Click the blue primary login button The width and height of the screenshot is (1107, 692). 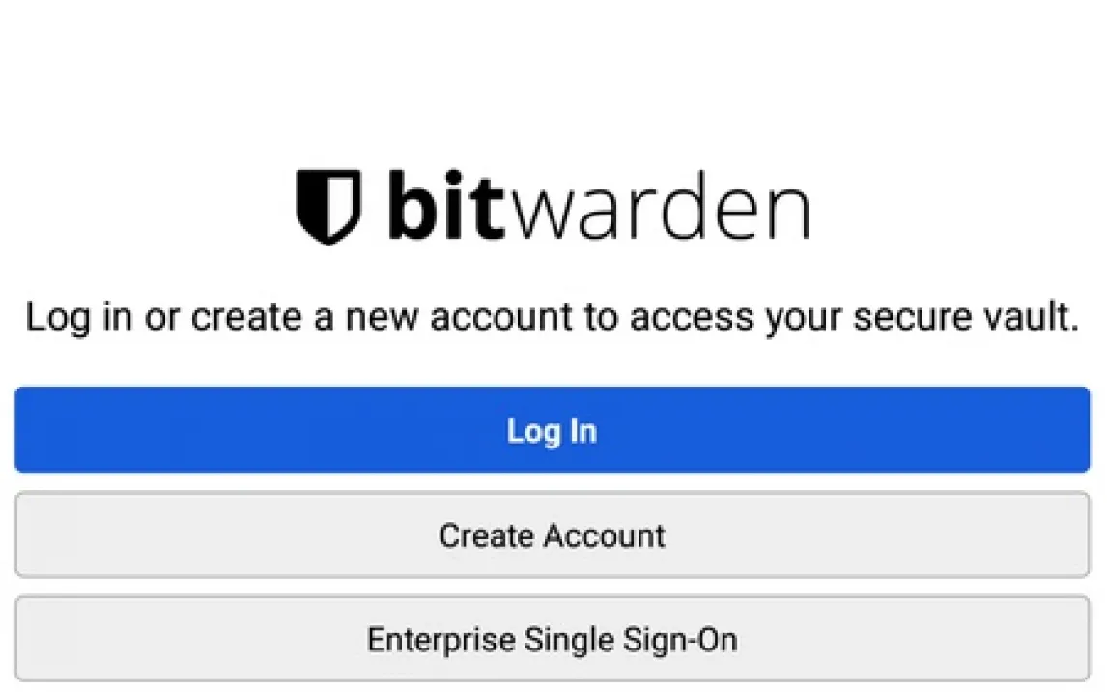(x=553, y=431)
